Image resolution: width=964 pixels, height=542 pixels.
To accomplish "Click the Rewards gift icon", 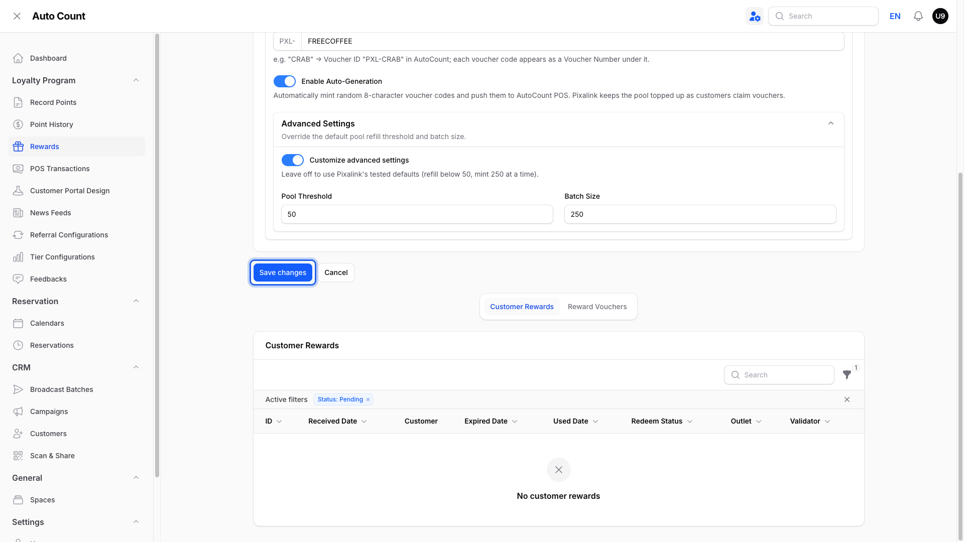I will pyautogui.click(x=18, y=147).
